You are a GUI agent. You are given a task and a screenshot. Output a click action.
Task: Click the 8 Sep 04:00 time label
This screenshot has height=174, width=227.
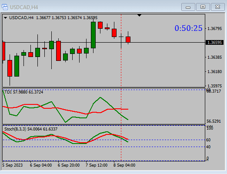pos(124,165)
